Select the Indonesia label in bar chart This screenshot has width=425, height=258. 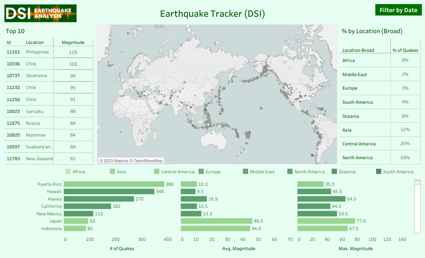point(51,228)
